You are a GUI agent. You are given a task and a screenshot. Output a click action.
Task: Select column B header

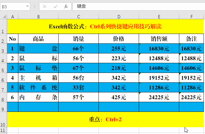(38, 17)
